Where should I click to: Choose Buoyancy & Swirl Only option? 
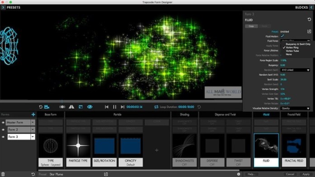pos(298,44)
